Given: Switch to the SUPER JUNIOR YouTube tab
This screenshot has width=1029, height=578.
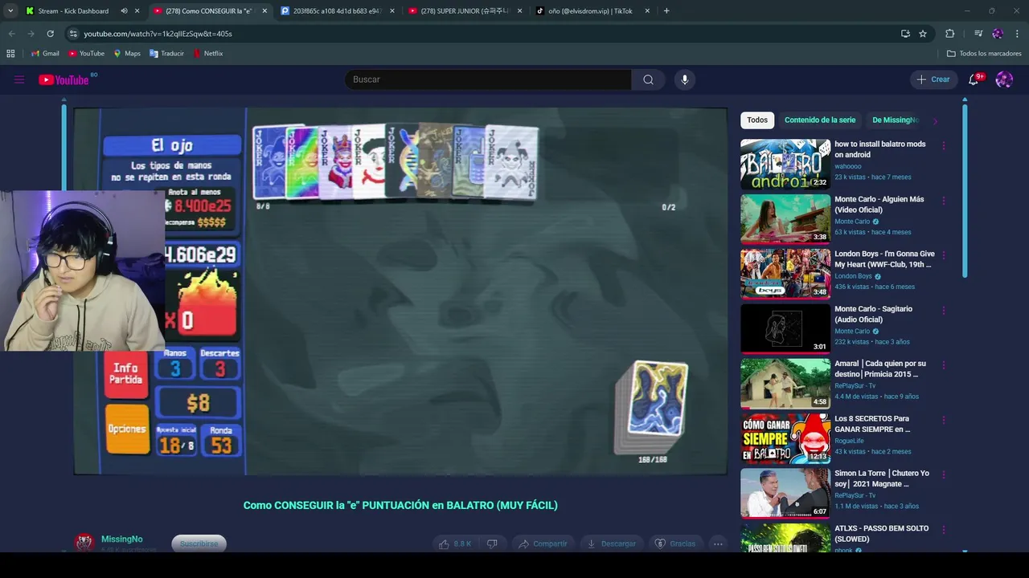Looking at the screenshot, I should (465, 11).
